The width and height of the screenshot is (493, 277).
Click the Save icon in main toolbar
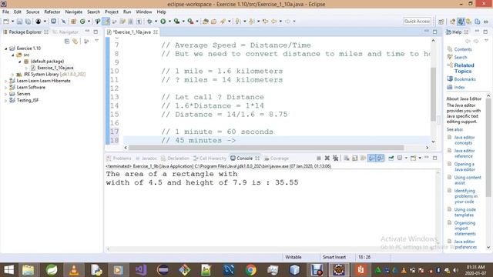(19, 22)
